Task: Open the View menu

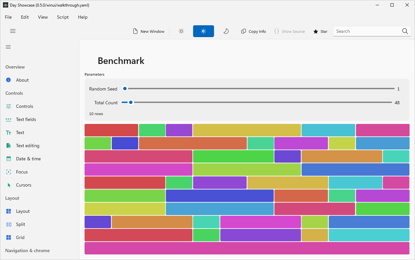Action: [x=43, y=17]
